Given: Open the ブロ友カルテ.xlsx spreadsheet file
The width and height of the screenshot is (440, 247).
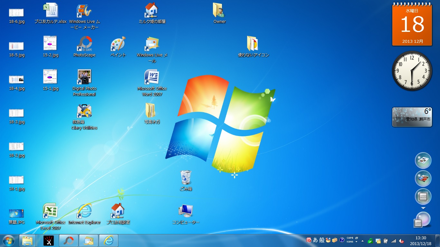Looking at the screenshot, I should tap(51, 14).
